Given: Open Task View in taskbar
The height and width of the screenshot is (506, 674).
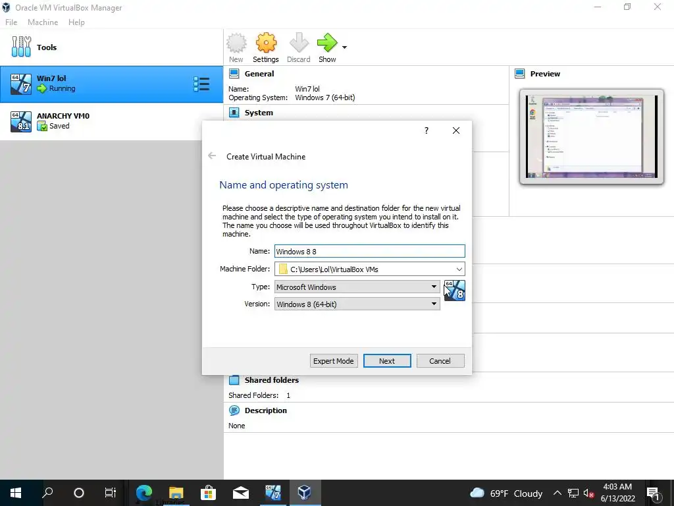Looking at the screenshot, I should (x=110, y=493).
